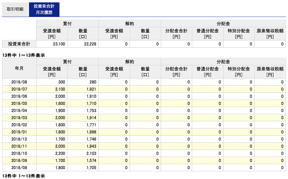The width and height of the screenshot is (288, 179).
Task: Click quantity 1,746 in 2018/12 row
Action: pos(91,139)
